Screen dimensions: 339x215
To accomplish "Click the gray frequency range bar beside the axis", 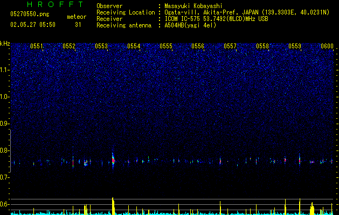I will (10, 150).
